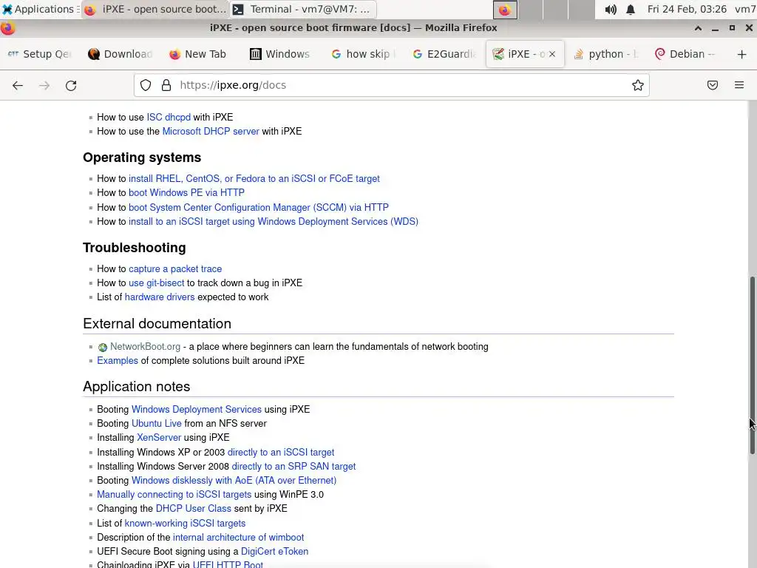The width and height of the screenshot is (757, 568).
Task: Click the forward navigation arrow
Action: (44, 86)
